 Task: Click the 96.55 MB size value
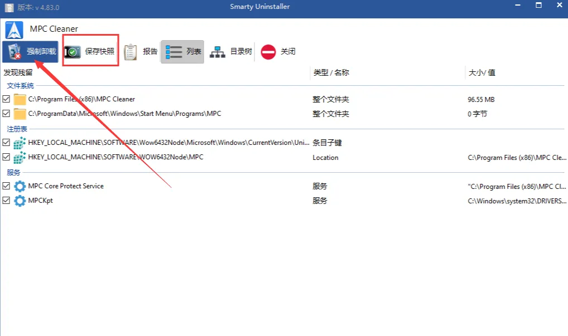(481, 99)
